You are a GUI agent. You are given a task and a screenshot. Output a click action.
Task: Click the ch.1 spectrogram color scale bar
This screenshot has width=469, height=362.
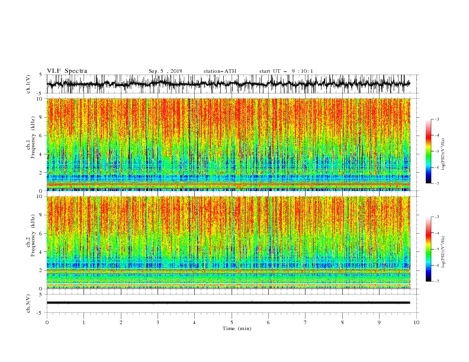click(x=428, y=151)
